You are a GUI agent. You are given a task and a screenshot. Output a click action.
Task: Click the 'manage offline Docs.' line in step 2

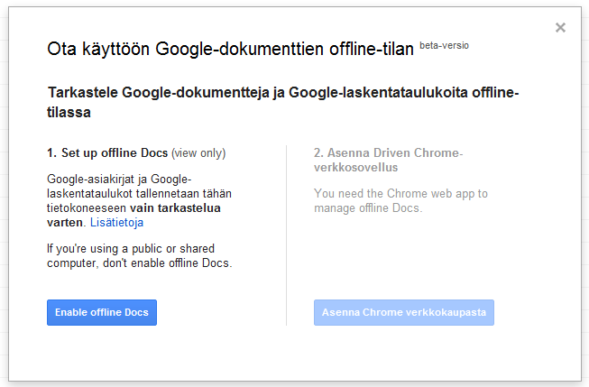(367, 208)
